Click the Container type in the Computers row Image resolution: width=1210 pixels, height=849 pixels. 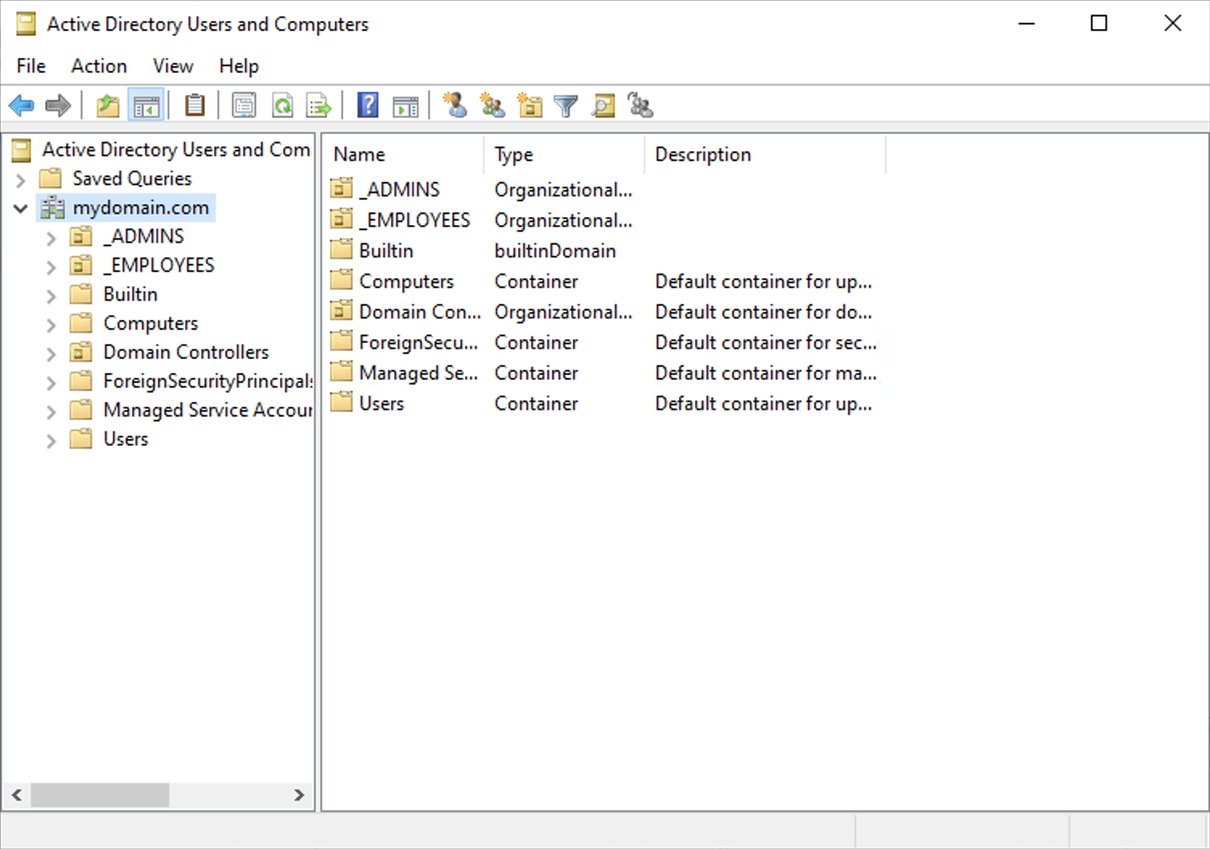pos(536,281)
